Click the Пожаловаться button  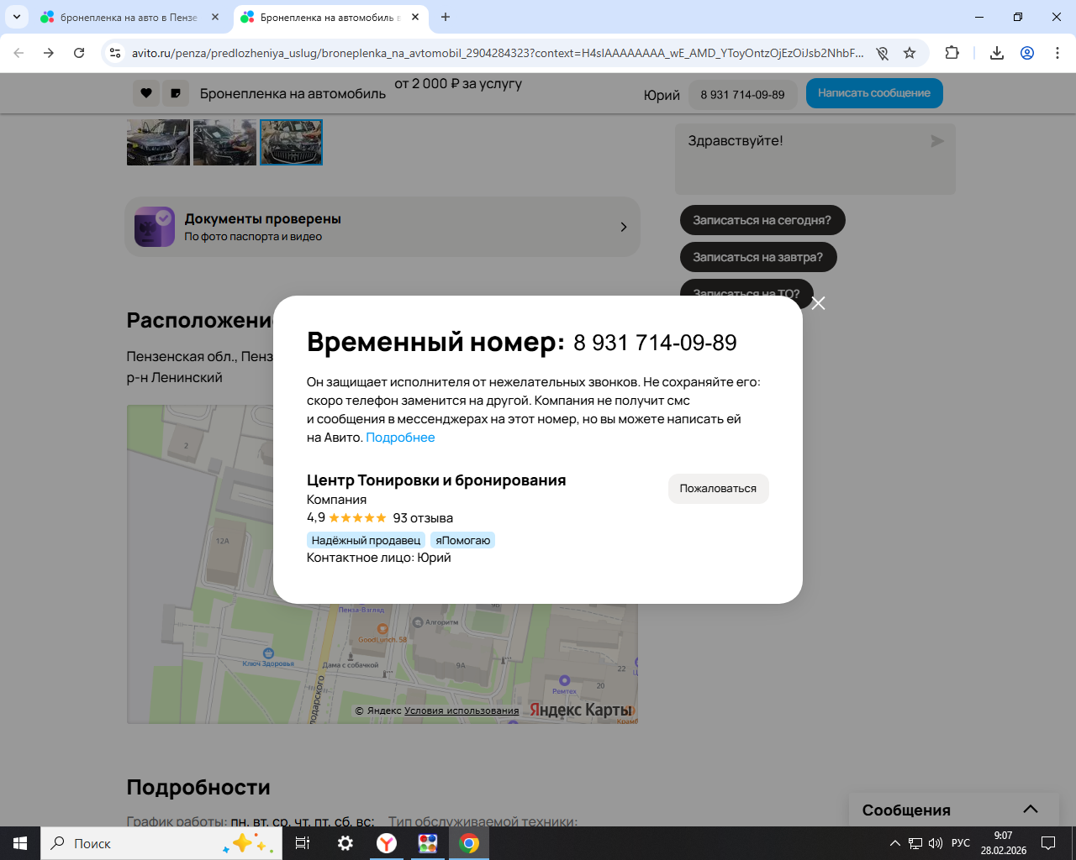point(718,489)
